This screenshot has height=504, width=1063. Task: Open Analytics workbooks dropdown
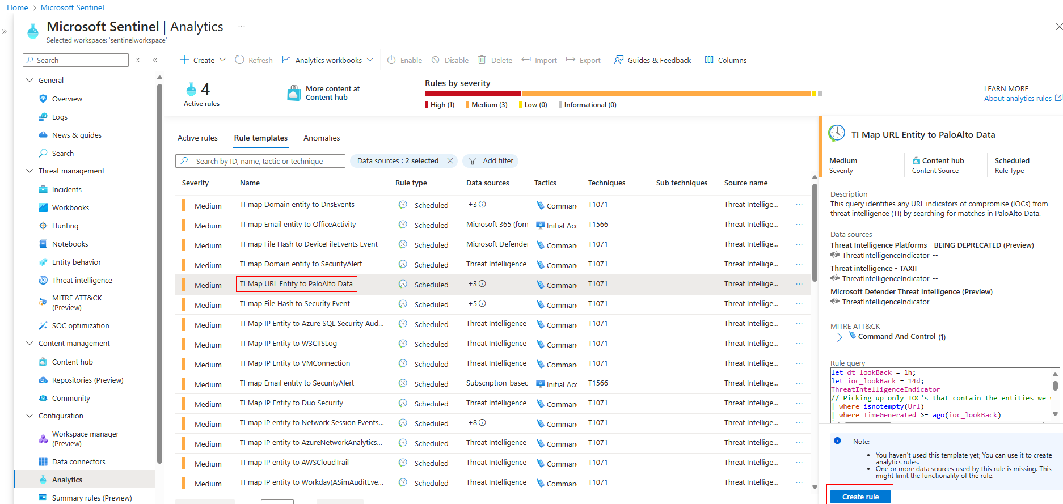click(x=328, y=60)
